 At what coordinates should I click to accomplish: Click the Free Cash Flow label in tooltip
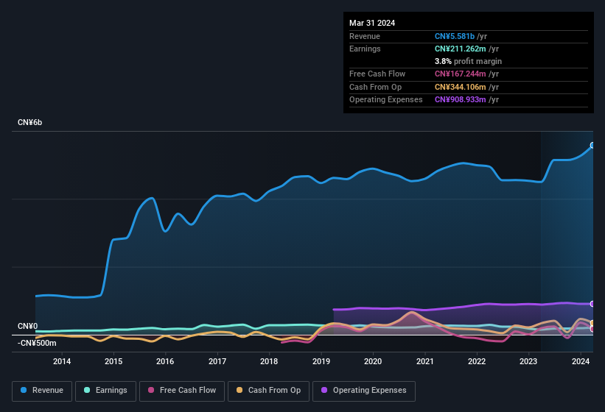[x=377, y=74]
